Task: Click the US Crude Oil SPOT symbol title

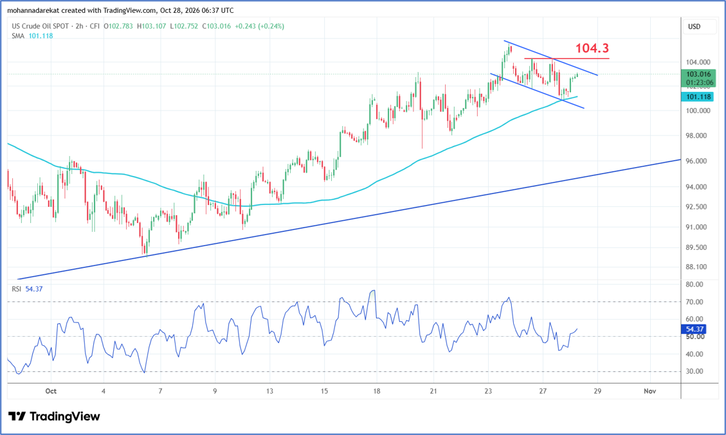Action: tap(41, 26)
